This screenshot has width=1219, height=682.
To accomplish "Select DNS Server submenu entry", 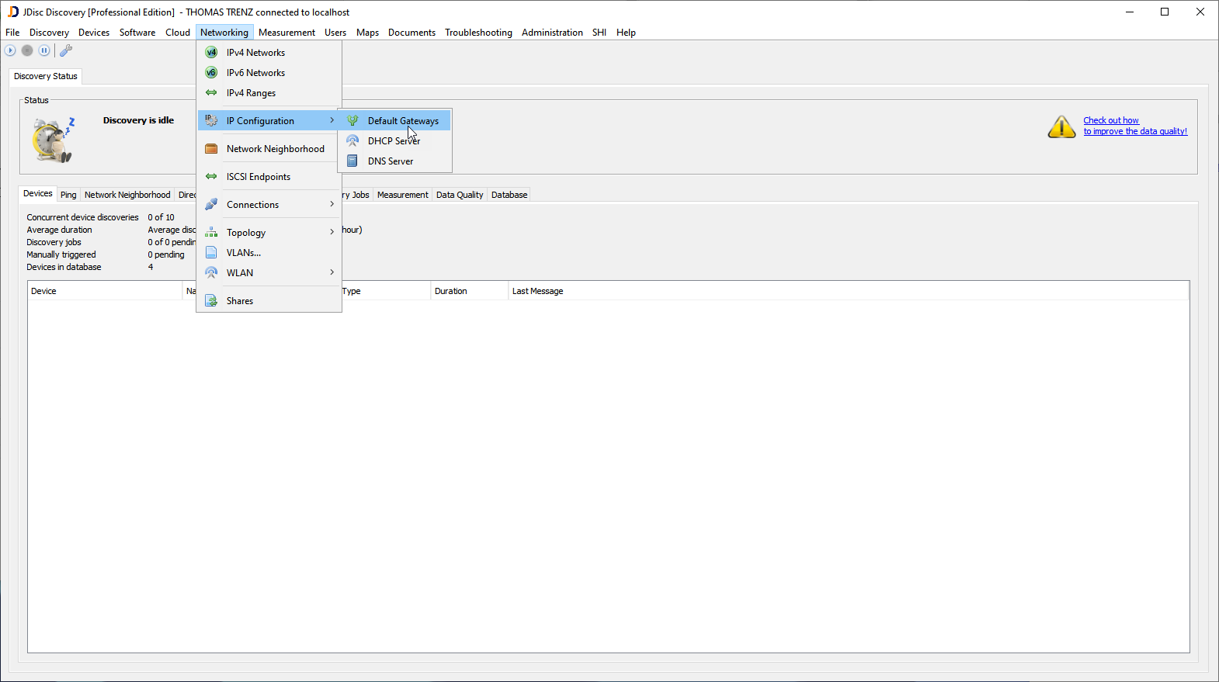I will pyautogui.click(x=394, y=161).
